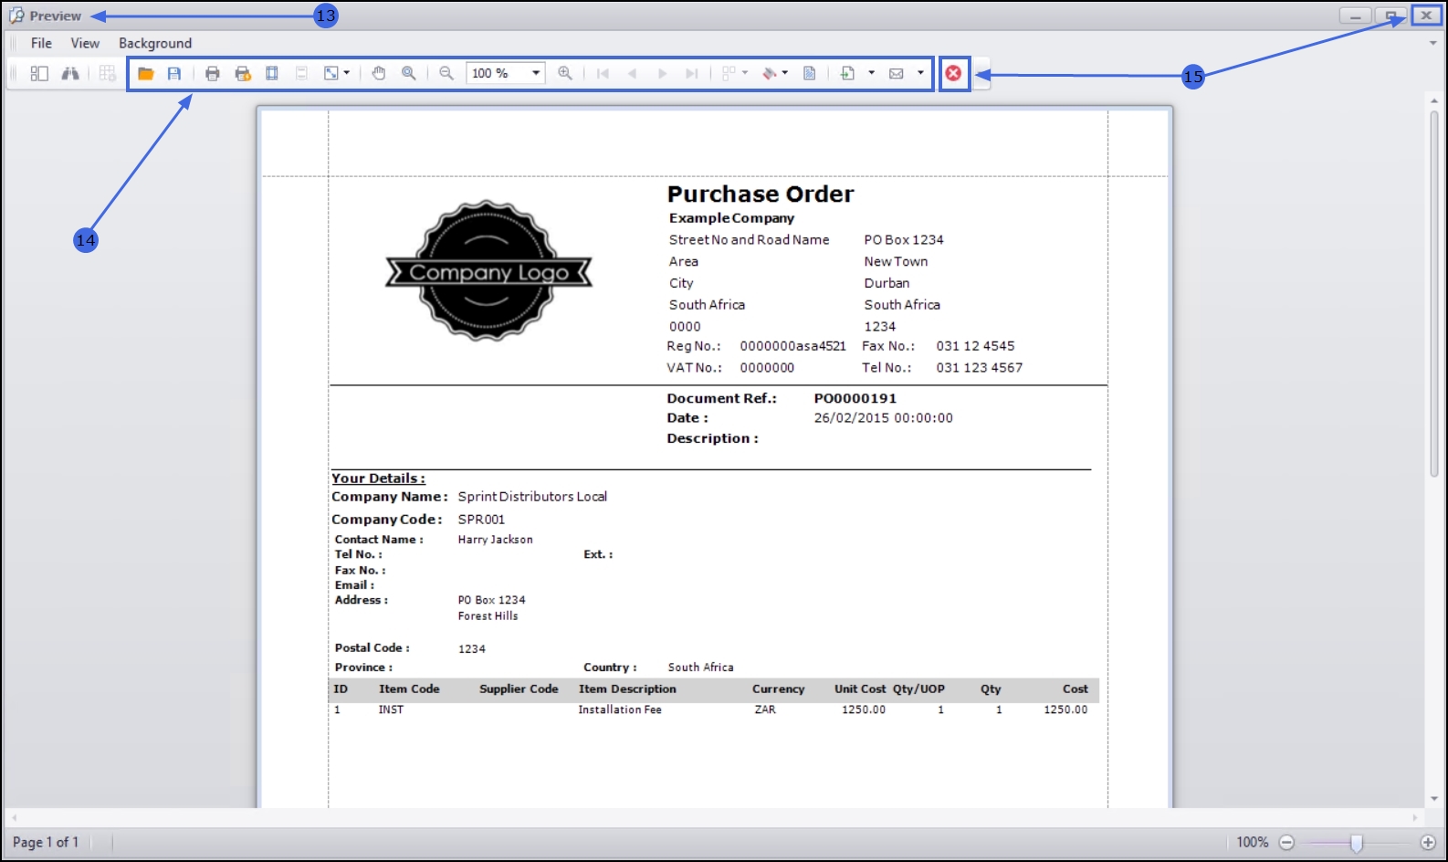This screenshot has height=862, width=1448.
Task: Click the Purchase Order heading
Action: 761,194
